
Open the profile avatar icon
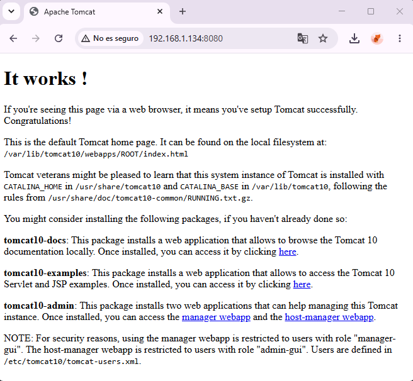(377, 38)
